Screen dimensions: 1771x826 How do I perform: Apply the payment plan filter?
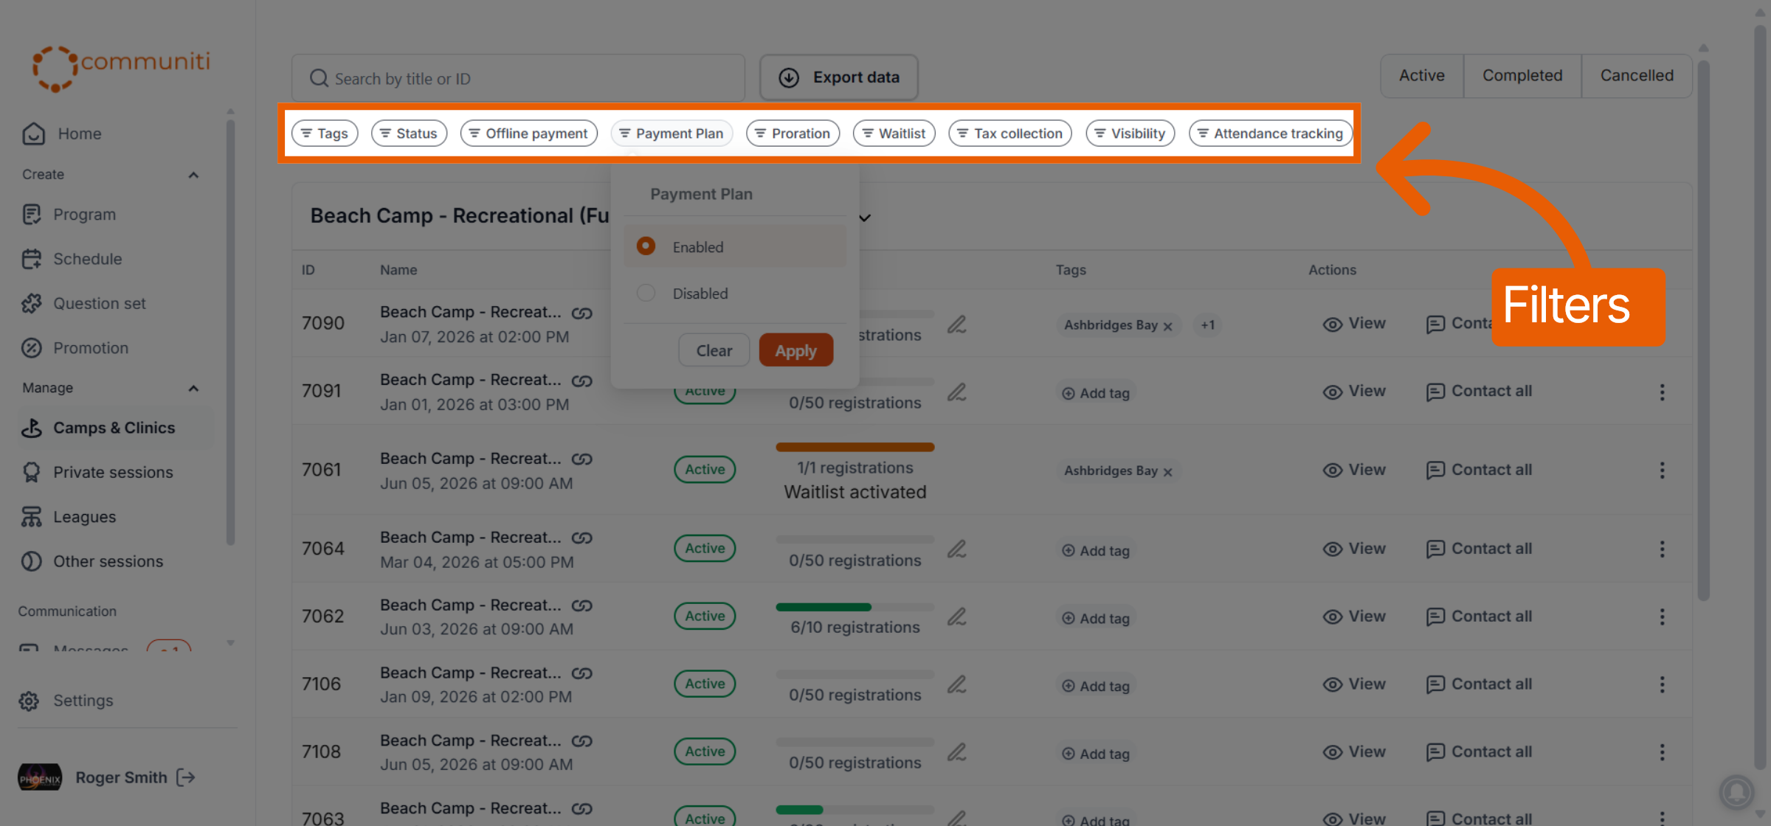[x=795, y=350]
